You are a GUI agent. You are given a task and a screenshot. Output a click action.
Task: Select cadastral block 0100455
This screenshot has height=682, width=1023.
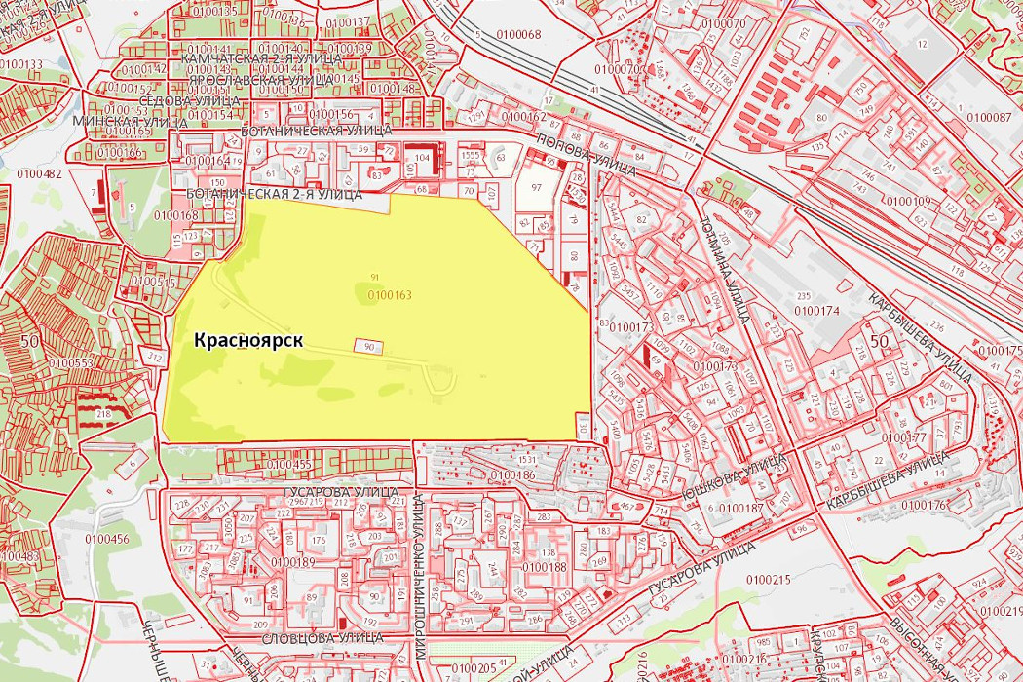tap(289, 464)
